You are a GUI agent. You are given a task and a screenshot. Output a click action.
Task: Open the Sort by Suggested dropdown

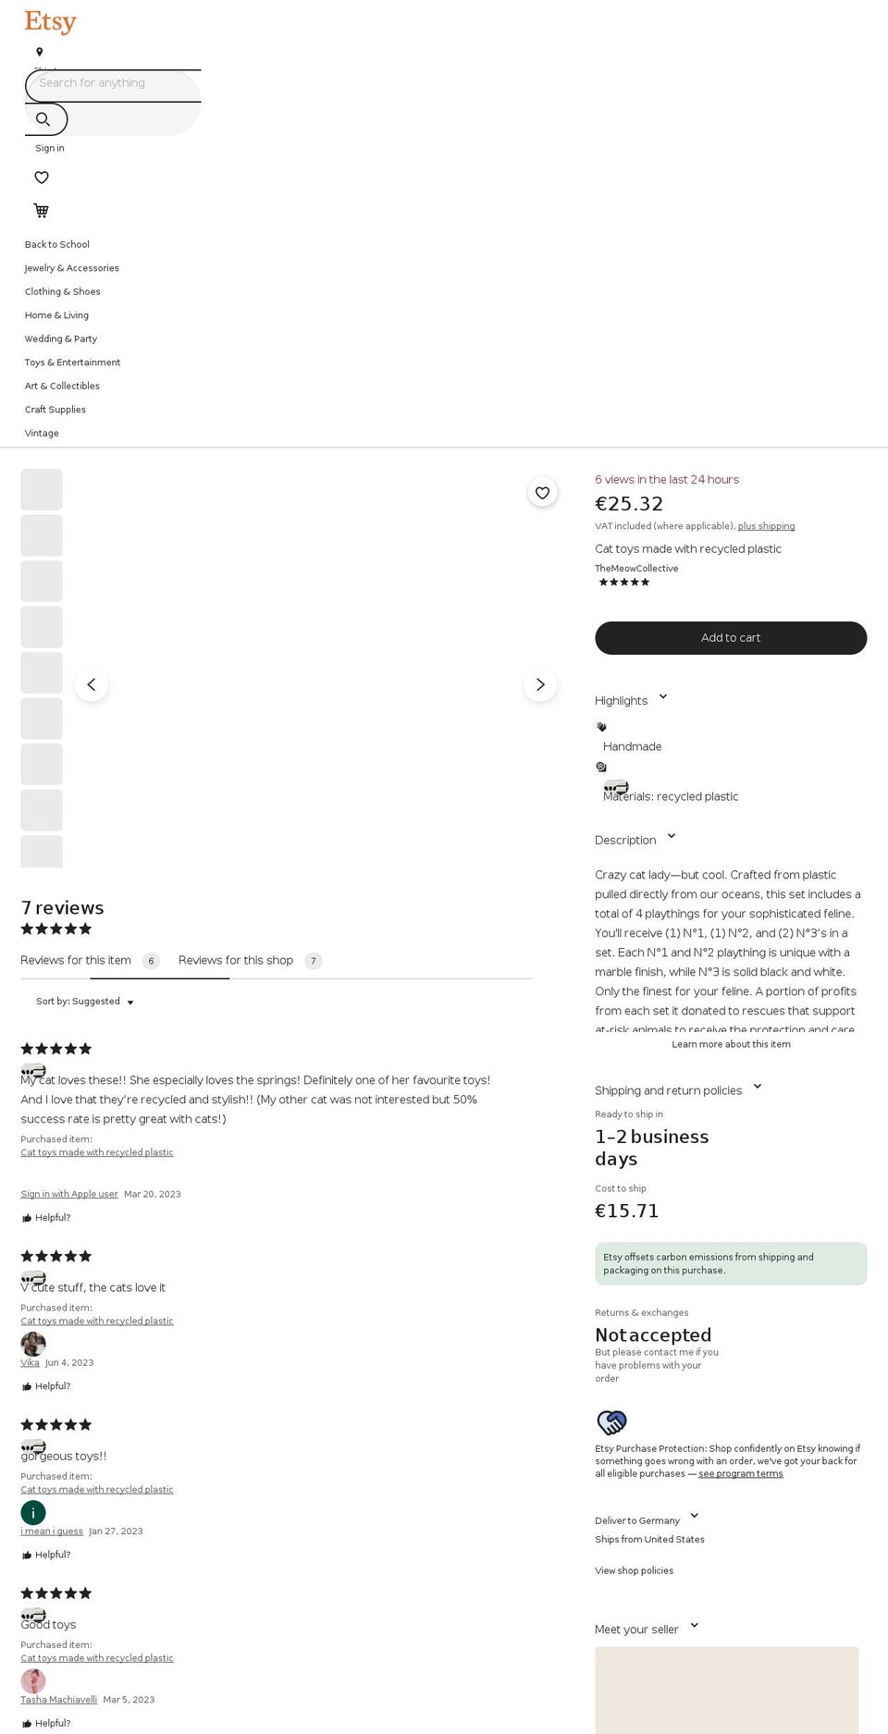pos(84,1002)
